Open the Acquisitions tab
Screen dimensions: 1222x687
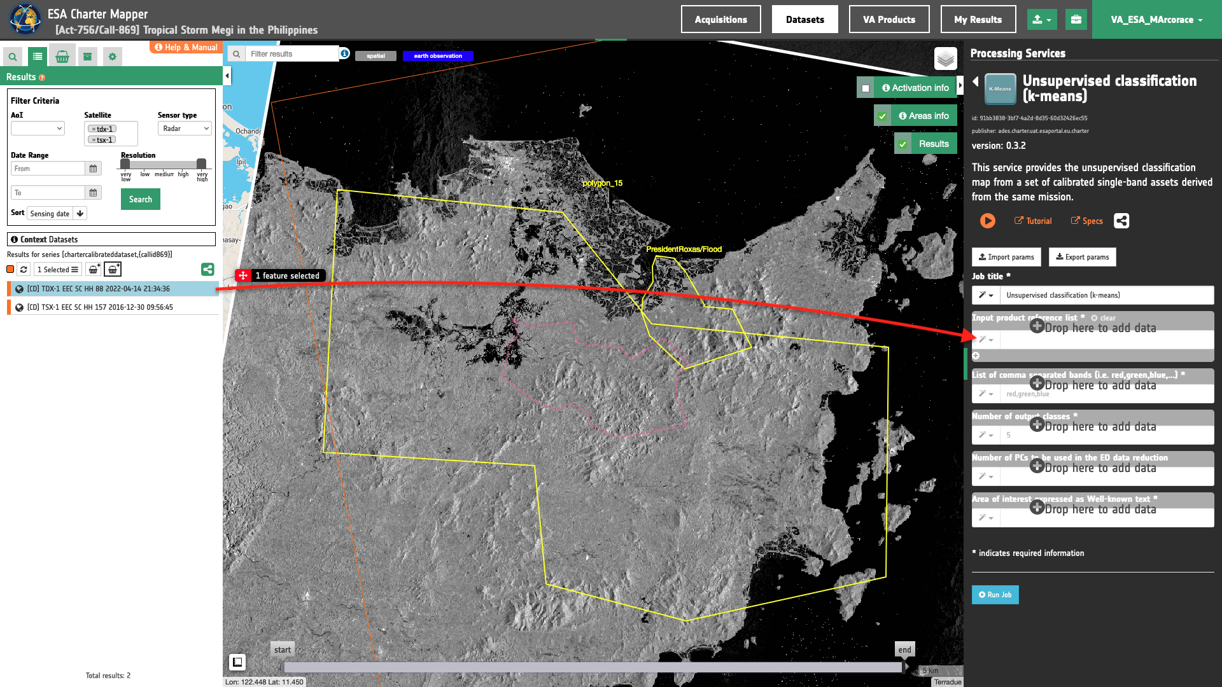click(721, 20)
